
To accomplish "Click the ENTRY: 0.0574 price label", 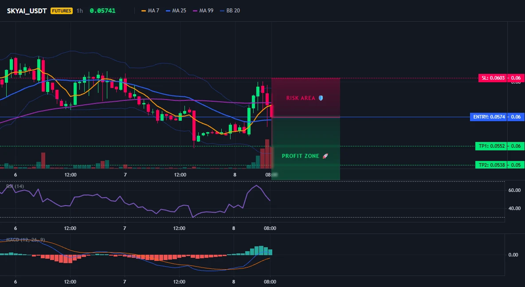I will pyautogui.click(x=489, y=117).
